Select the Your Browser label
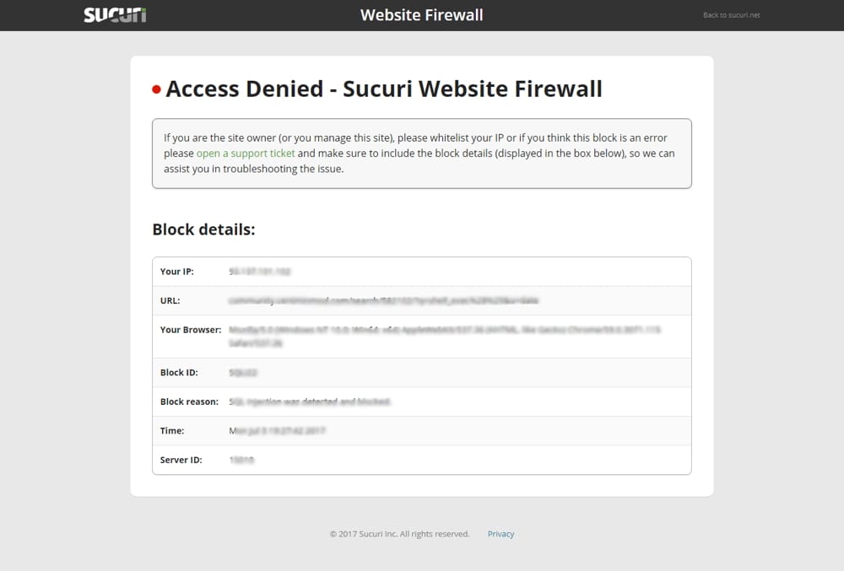 click(x=191, y=330)
